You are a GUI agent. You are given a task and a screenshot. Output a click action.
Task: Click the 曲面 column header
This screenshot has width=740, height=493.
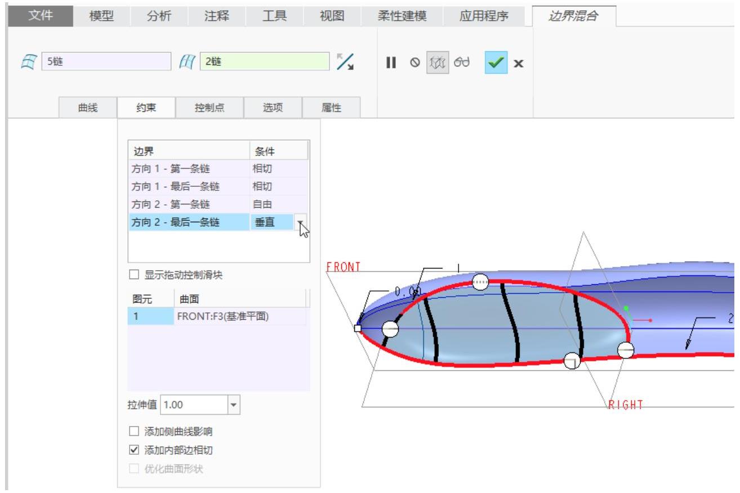tap(240, 299)
